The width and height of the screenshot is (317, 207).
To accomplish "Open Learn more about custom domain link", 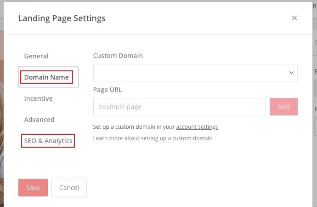I will [x=153, y=138].
